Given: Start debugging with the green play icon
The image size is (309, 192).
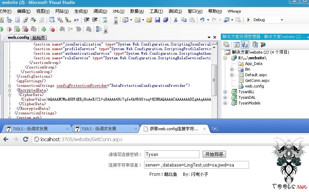Looking at the screenshot, I should point(249,20).
